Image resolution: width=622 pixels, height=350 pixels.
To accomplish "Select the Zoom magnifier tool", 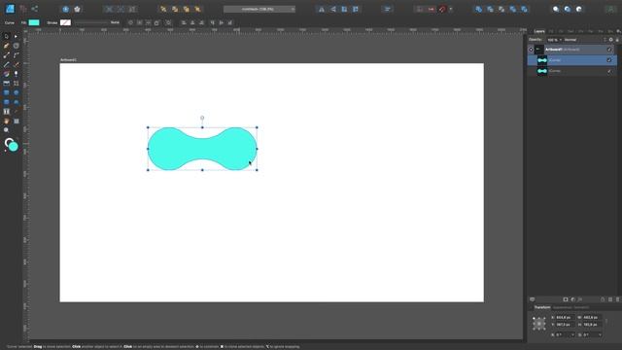I will 7,130.
